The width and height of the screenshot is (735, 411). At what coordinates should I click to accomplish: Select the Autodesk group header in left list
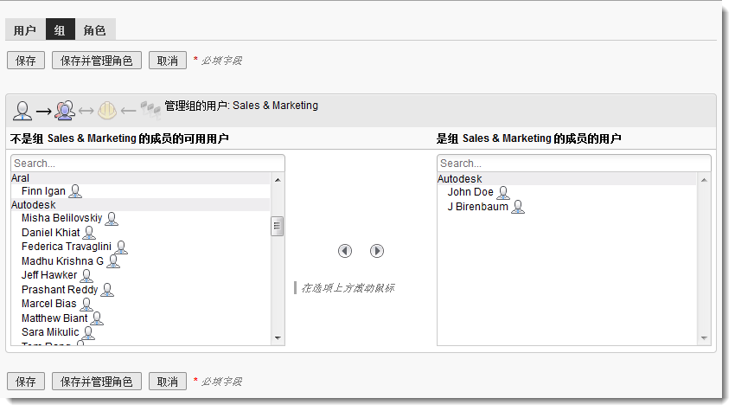[141, 204]
